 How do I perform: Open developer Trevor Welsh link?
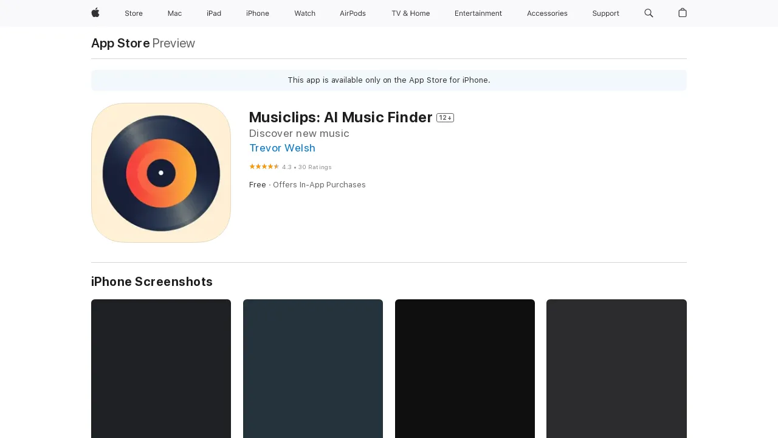pyautogui.click(x=282, y=148)
